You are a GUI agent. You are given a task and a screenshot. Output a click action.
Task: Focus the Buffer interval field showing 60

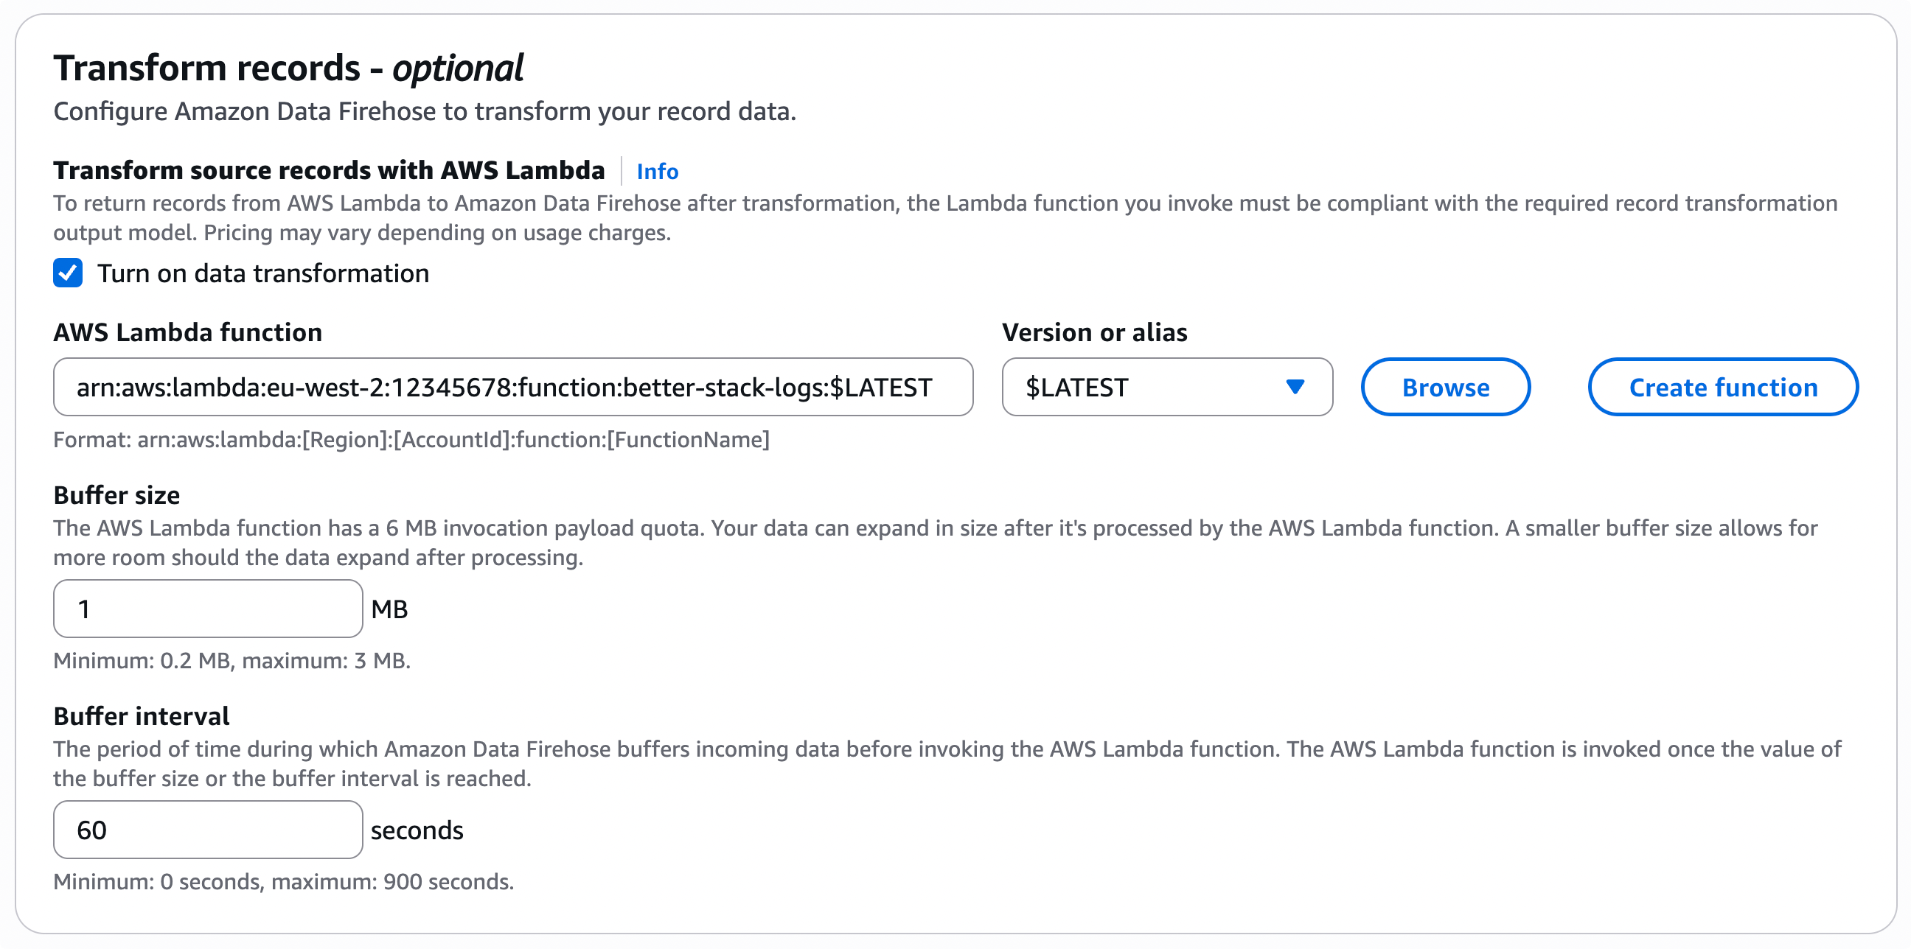tap(208, 830)
